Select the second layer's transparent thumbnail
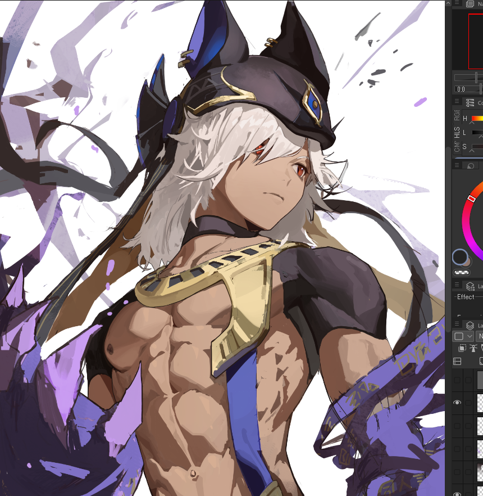Screen dimensions: 483x496 pyautogui.click(x=480, y=403)
